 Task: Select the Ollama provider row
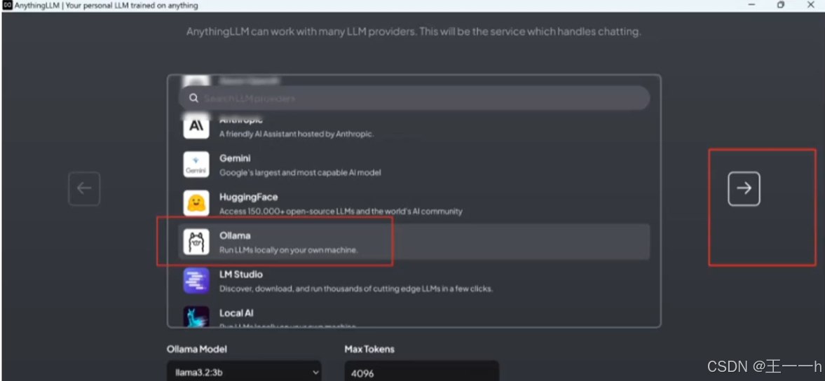point(414,242)
